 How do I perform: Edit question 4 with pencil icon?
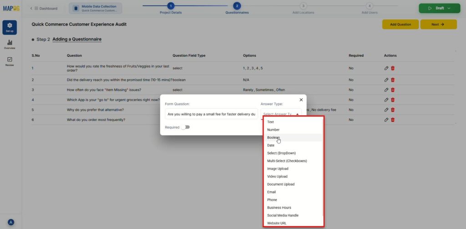[x=386, y=100]
